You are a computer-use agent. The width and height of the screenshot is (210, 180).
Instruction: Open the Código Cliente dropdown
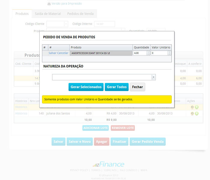[66, 24]
